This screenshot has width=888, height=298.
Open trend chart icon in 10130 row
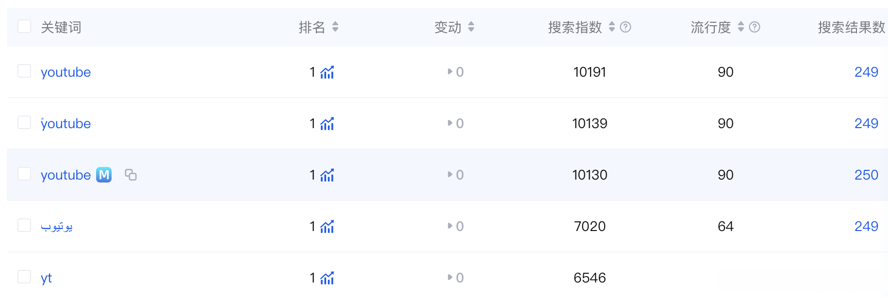point(327,175)
